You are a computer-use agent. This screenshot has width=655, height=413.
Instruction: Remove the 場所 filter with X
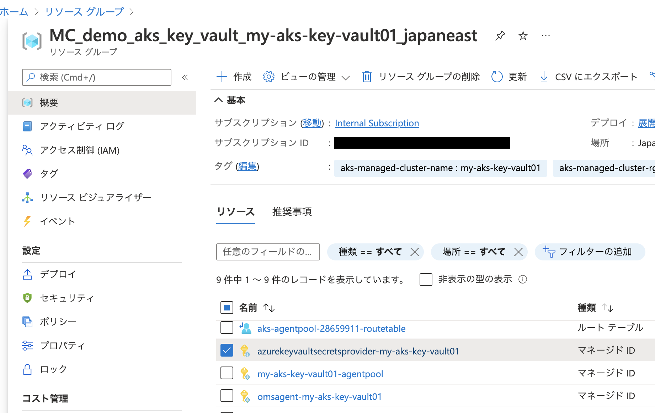pos(518,252)
